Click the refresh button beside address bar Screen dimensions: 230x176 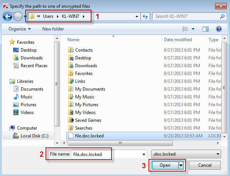[145, 17]
